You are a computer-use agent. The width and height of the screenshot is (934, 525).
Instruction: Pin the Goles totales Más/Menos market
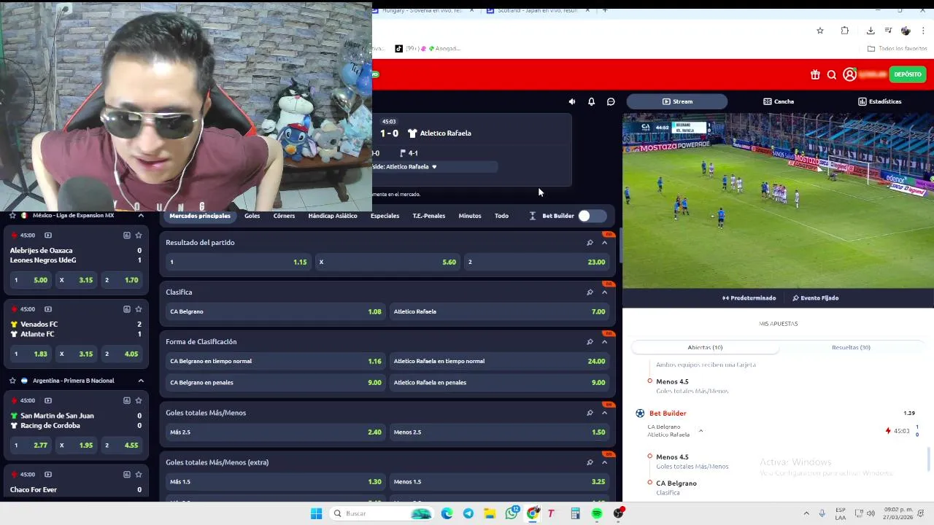coord(590,413)
